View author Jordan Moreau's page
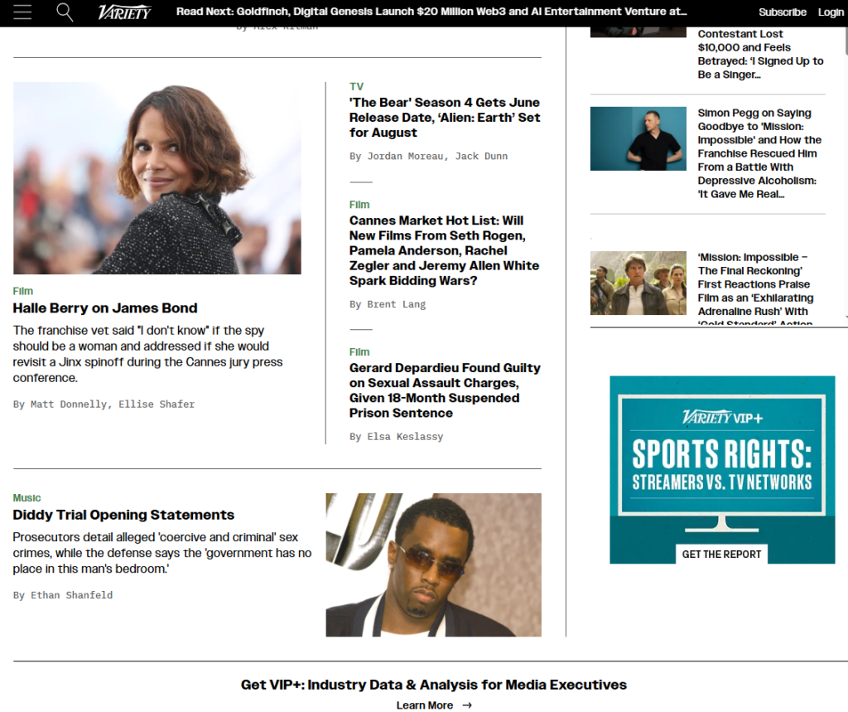 click(406, 156)
